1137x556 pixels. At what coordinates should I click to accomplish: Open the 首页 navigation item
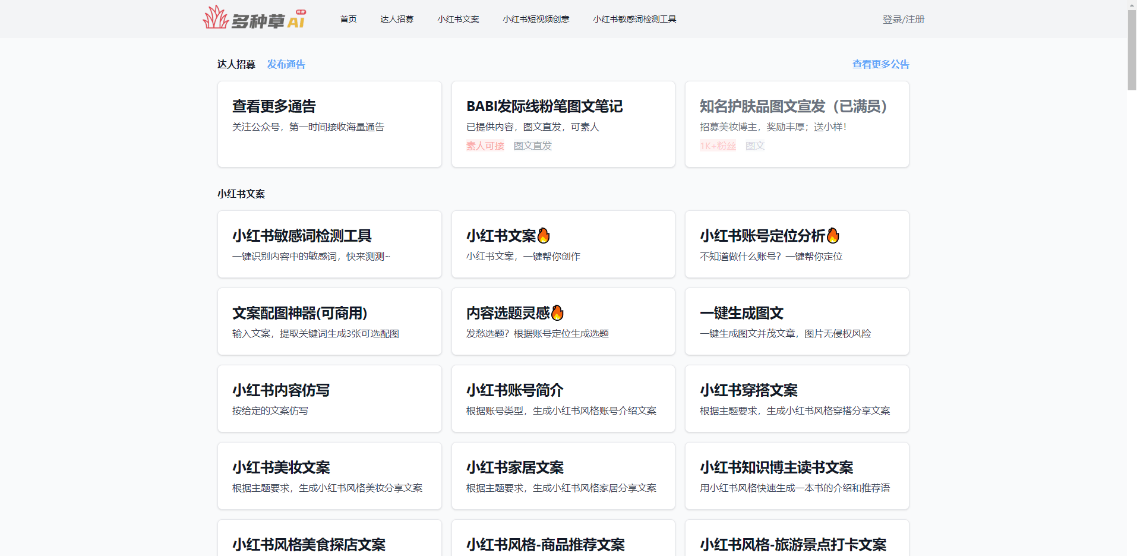(348, 19)
